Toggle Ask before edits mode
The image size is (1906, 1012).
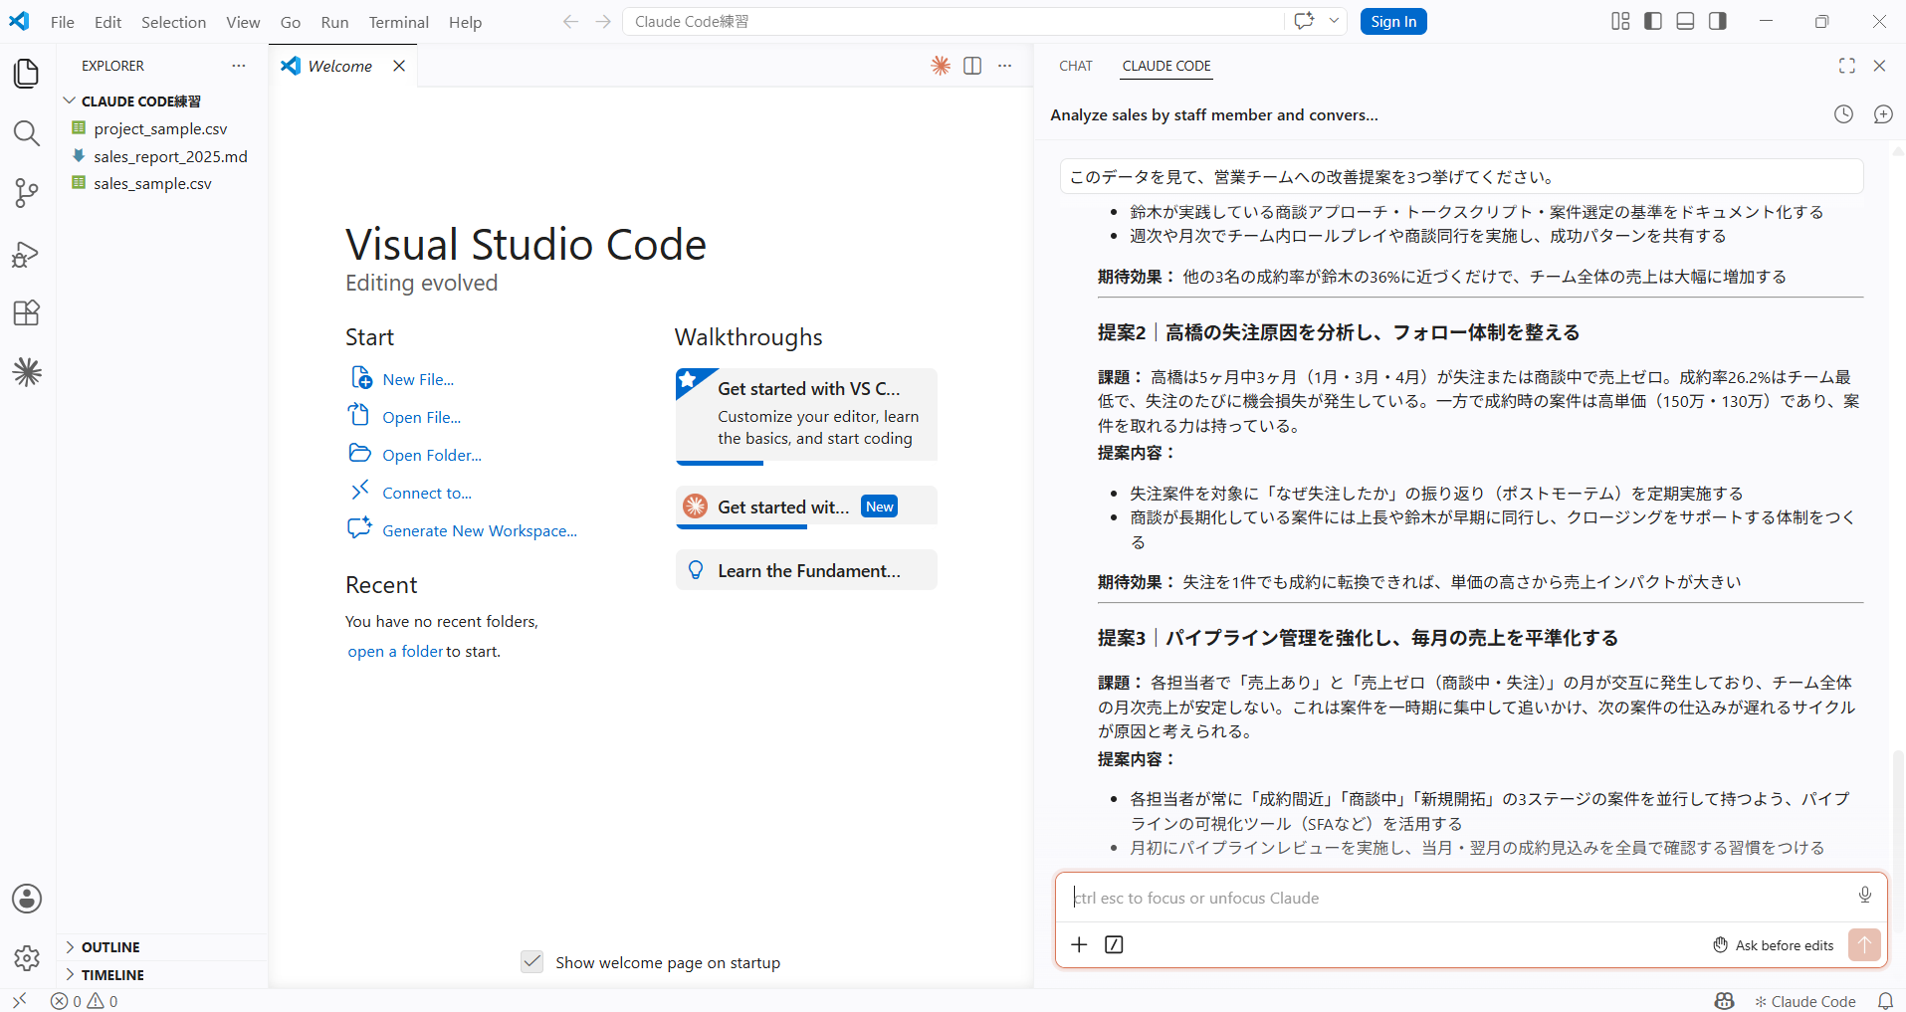1773,945
